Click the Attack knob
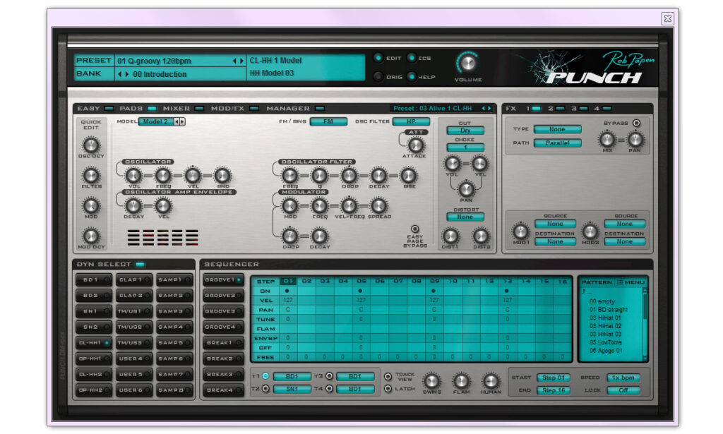The height and width of the screenshot is (434, 723). click(415, 145)
